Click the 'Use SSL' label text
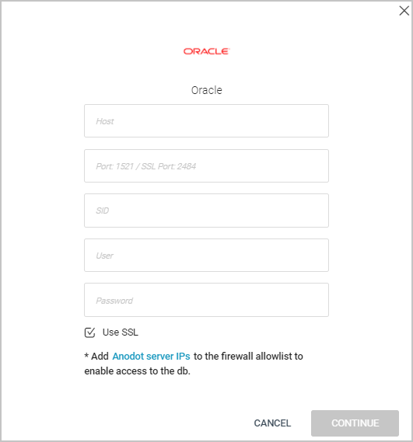The height and width of the screenshot is (442, 413). coord(121,332)
